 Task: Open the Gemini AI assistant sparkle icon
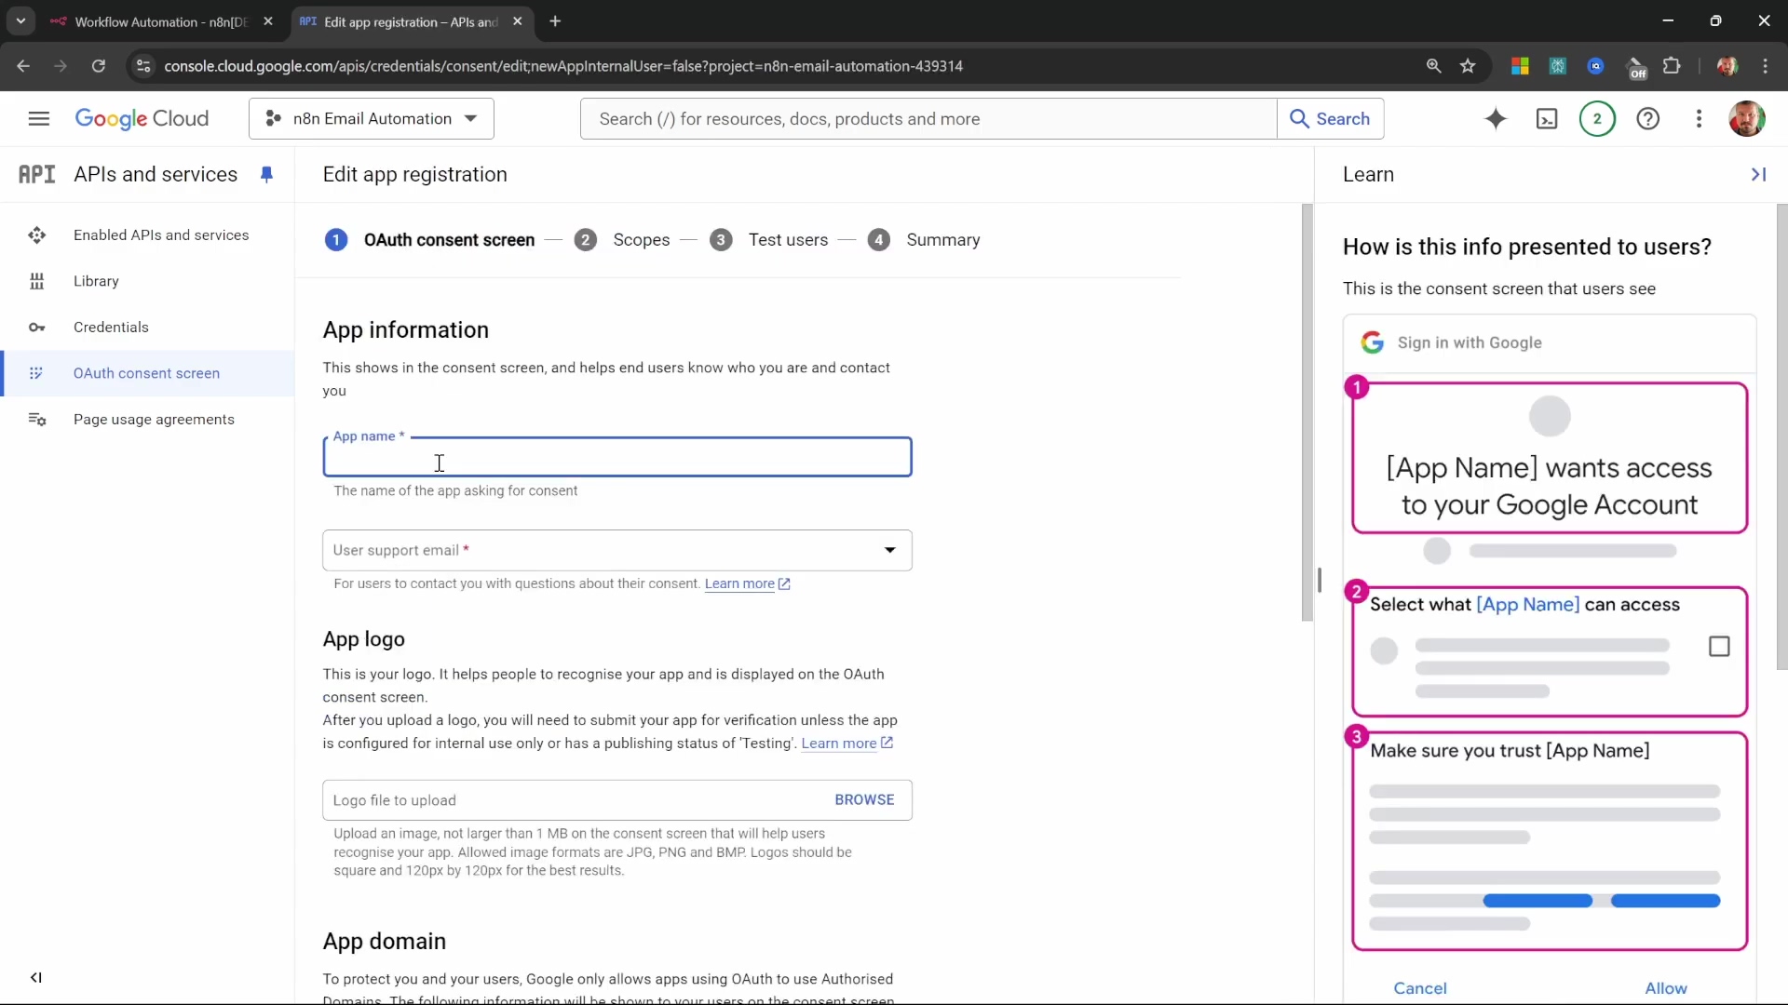pos(1496,119)
